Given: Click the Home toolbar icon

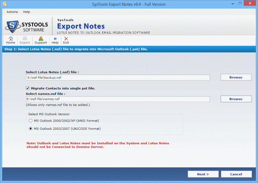Looking at the screenshot, I should point(10,40).
